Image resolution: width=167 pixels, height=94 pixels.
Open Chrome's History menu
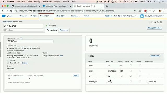[37, 2]
